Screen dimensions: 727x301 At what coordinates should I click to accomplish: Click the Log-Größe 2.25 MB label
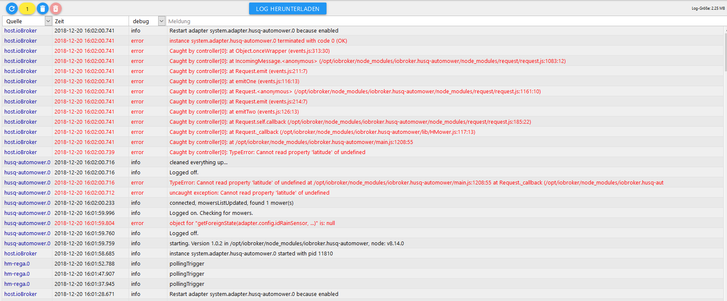[708, 8]
